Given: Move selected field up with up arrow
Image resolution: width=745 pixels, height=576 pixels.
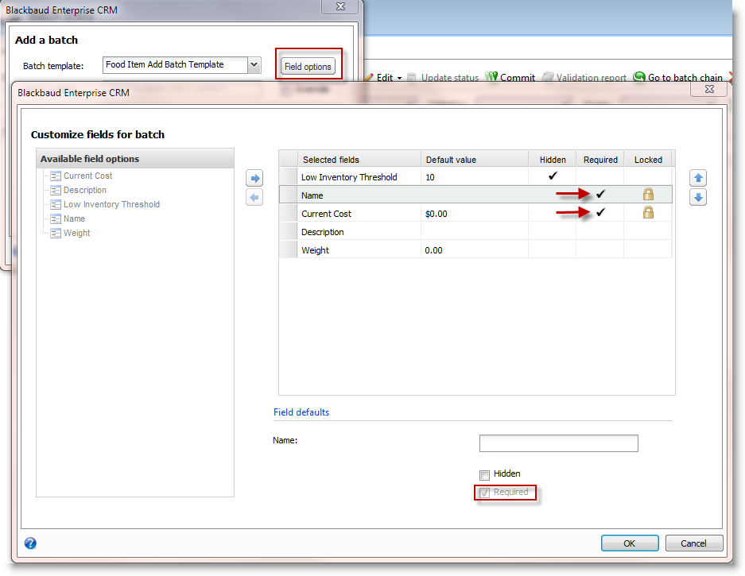Looking at the screenshot, I should [698, 178].
